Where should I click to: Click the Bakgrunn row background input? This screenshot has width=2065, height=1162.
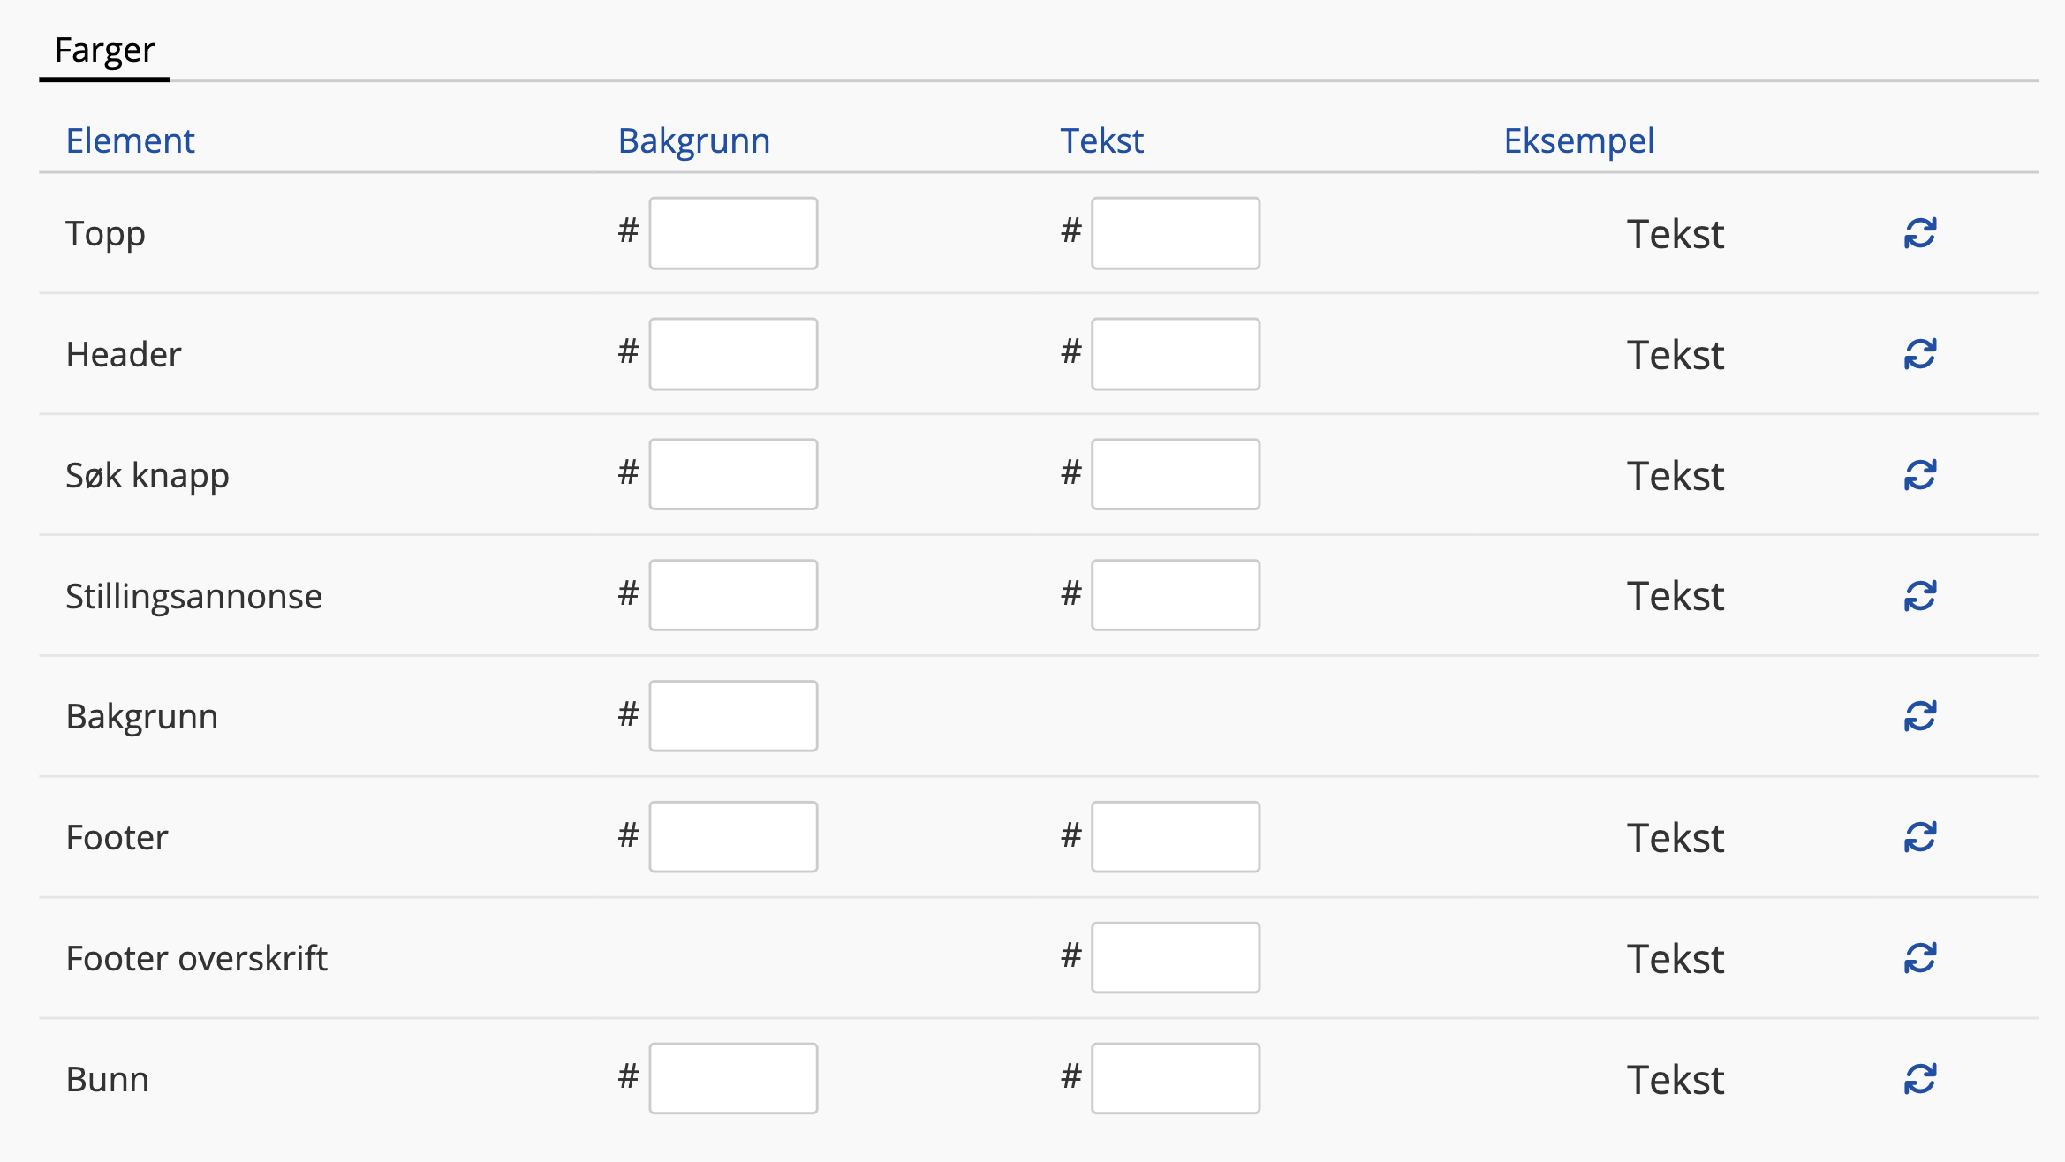point(733,716)
